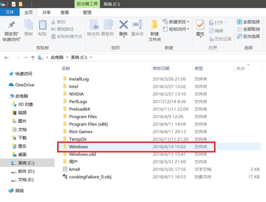Open the cookingFailure_0.obj file

[90, 177]
